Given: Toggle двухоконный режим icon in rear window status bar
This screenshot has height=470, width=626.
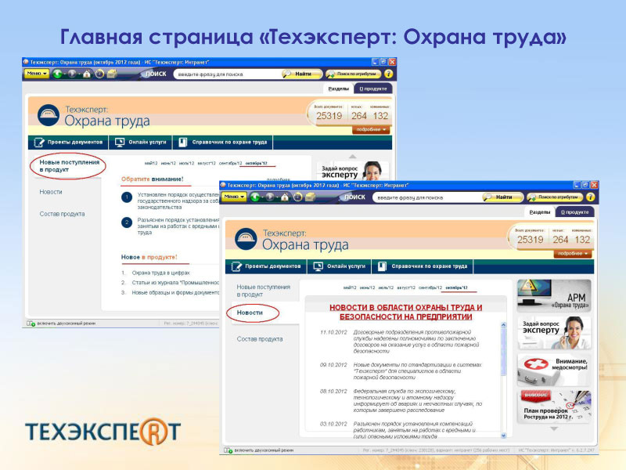Looking at the screenshot, I should (x=31, y=324).
